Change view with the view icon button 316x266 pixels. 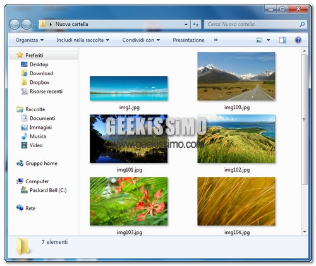point(259,40)
